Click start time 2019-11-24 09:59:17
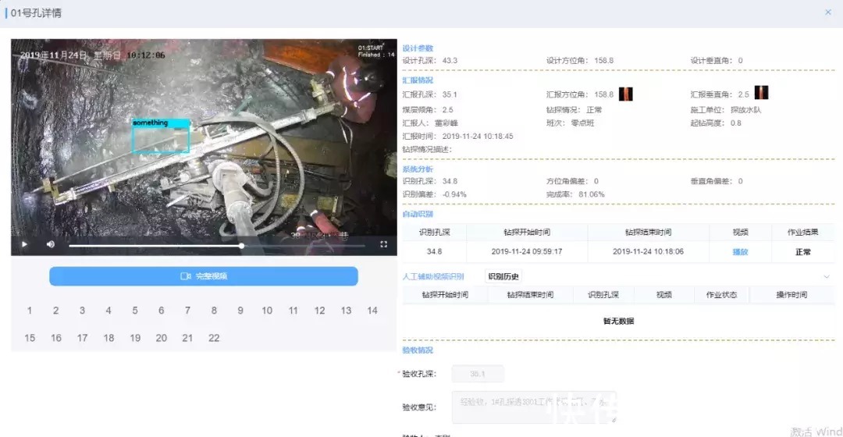The width and height of the screenshot is (843, 437). coord(527,251)
